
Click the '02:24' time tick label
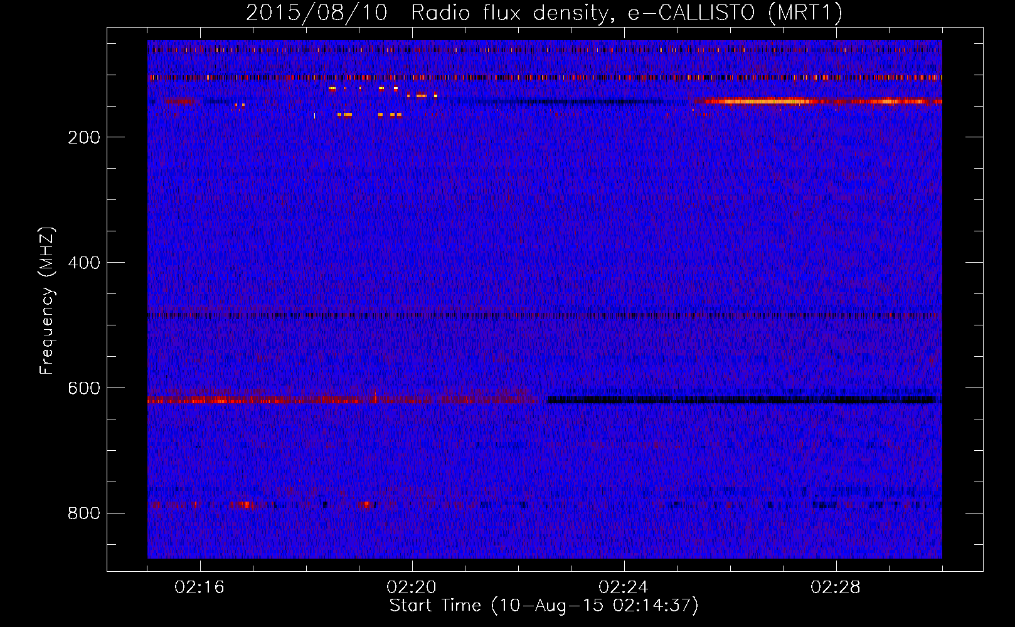pyautogui.click(x=623, y=587)
